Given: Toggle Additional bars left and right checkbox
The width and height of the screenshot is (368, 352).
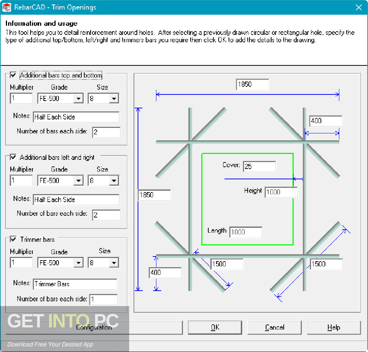Looking at the screenshot, I should coord(13,157).
